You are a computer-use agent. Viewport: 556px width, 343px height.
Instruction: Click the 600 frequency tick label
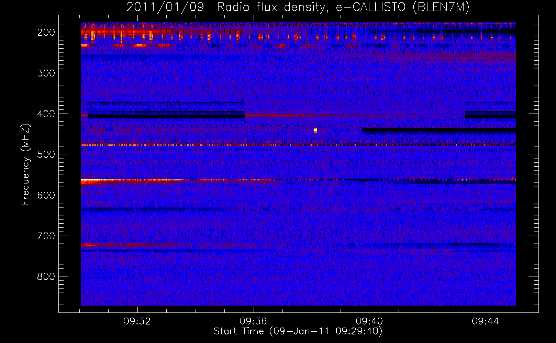(46, 195)
